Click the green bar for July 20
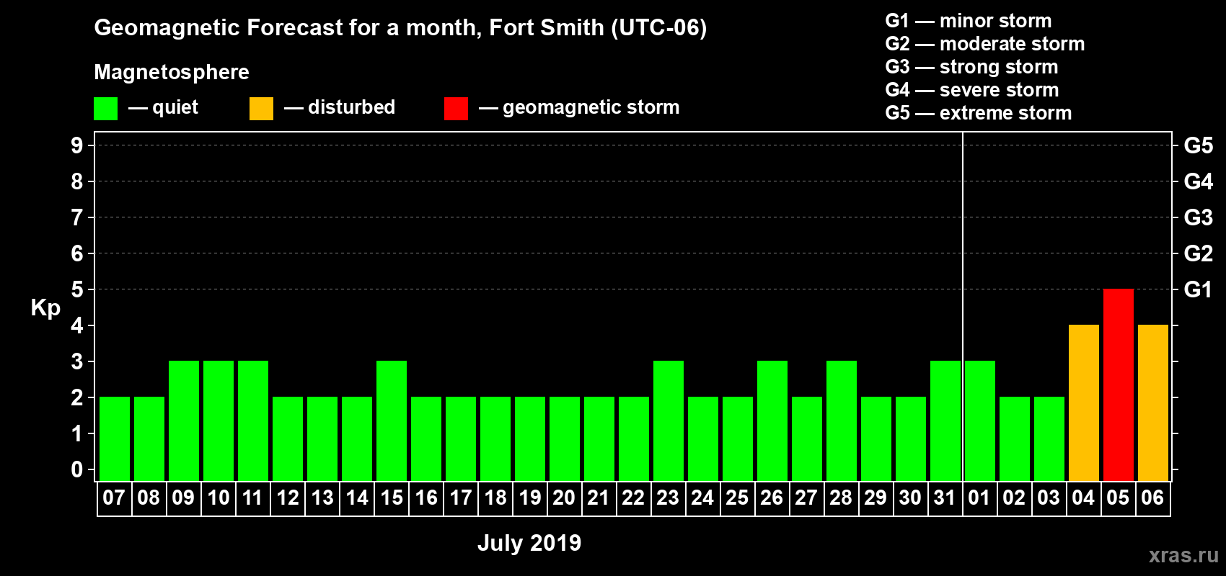Image resolution: width=1226 pixels, height=576 pixels. coord(564,439)
